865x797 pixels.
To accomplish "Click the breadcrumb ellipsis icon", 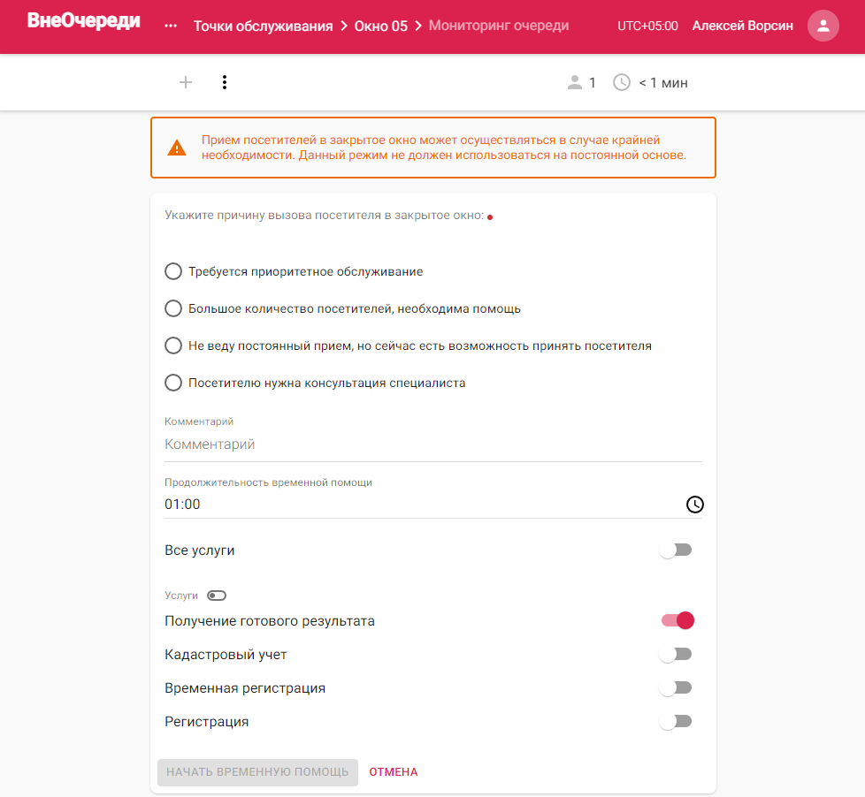I will tap(171, 26).
